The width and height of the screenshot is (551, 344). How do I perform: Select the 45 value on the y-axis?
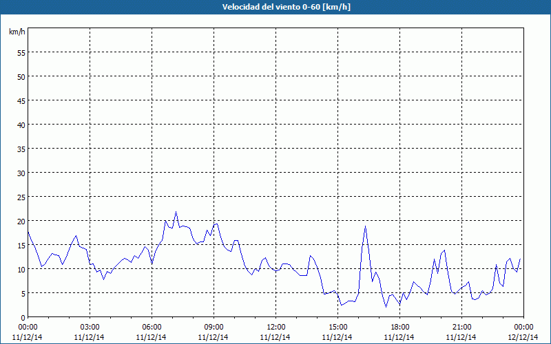tap(21, 100)
